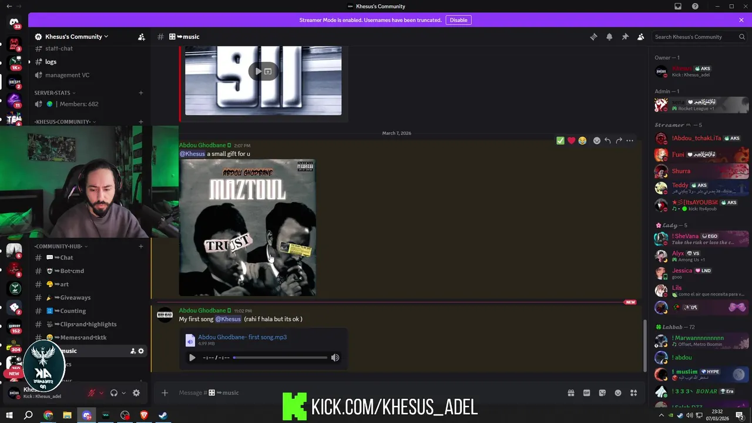752x423 pixels.
Task: Open More options on hovered message
Action: pos(630,140)
